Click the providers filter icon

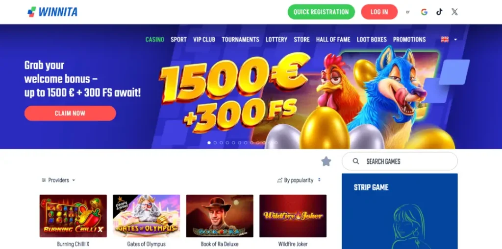click(44, 181)
